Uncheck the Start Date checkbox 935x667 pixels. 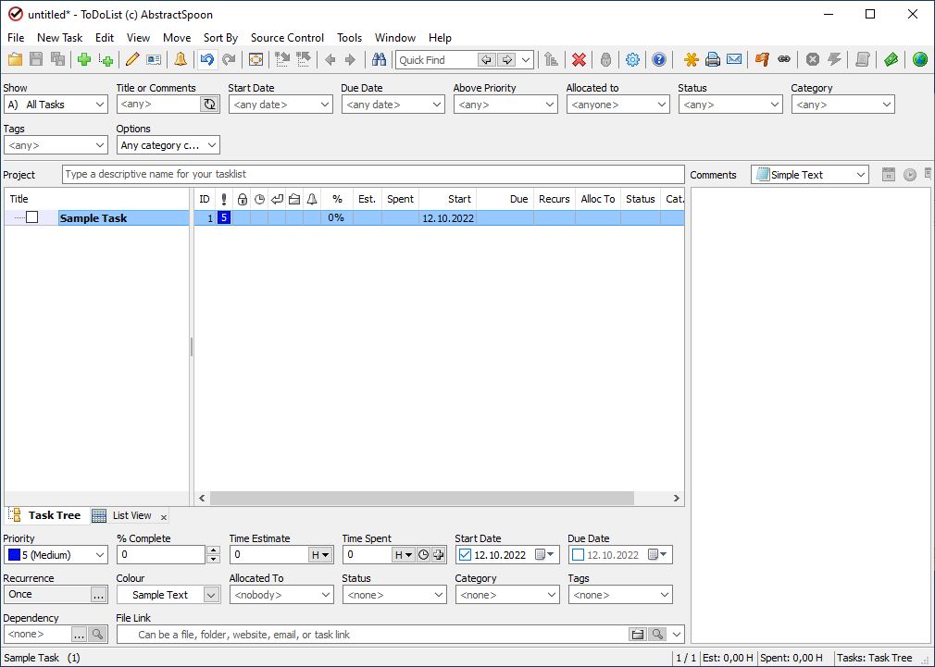pyautogui.click(x=465, y=555)
